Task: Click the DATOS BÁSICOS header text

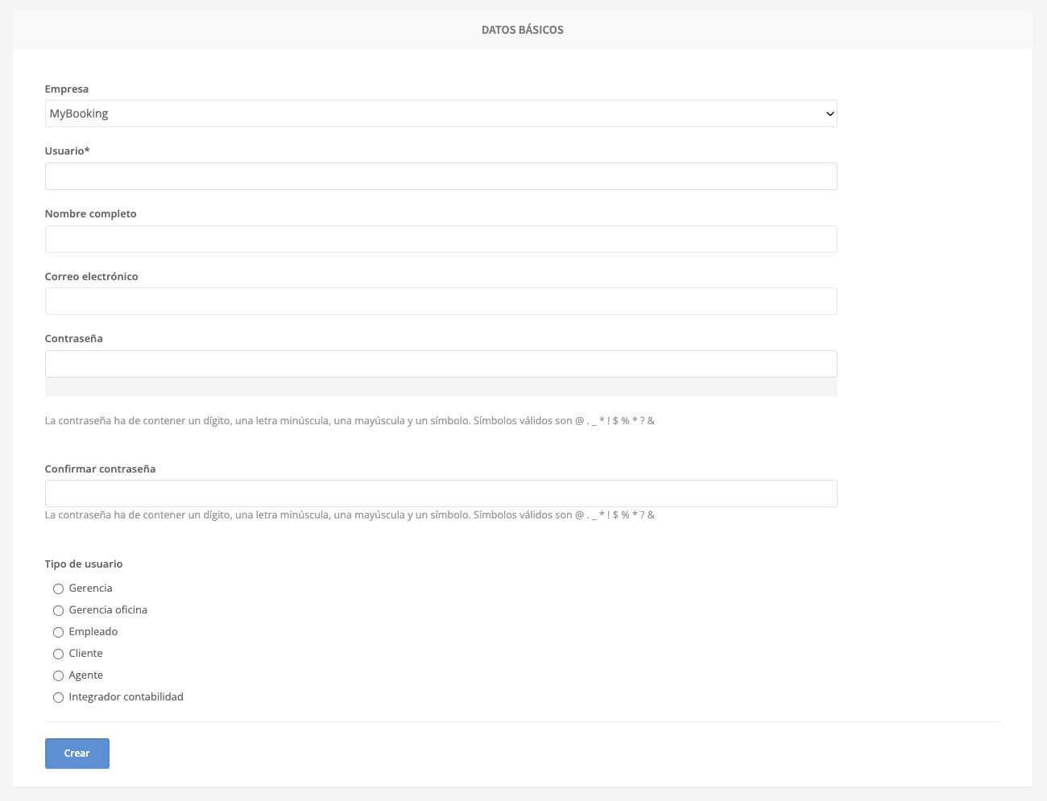Action: (x=523, y=30)
